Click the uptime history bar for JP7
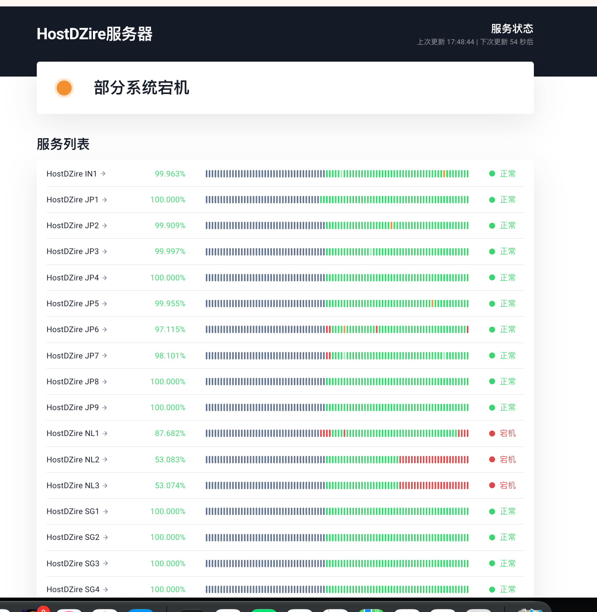Image resolution: width=597 pixels, height=612 pixels. coord(337,355)
